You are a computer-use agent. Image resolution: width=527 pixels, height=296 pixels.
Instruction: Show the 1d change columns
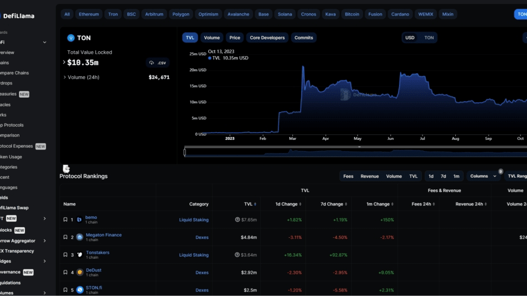[x=431, y=176]
